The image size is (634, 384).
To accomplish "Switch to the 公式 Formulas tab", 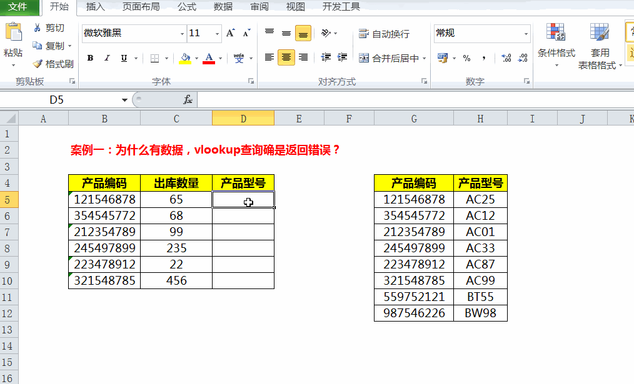I will coord(187,6).
